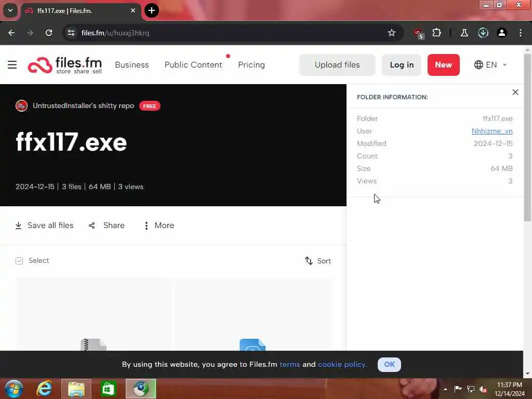
Task: Click the page vertical scrollbar thumb
Action: (527, 137)
